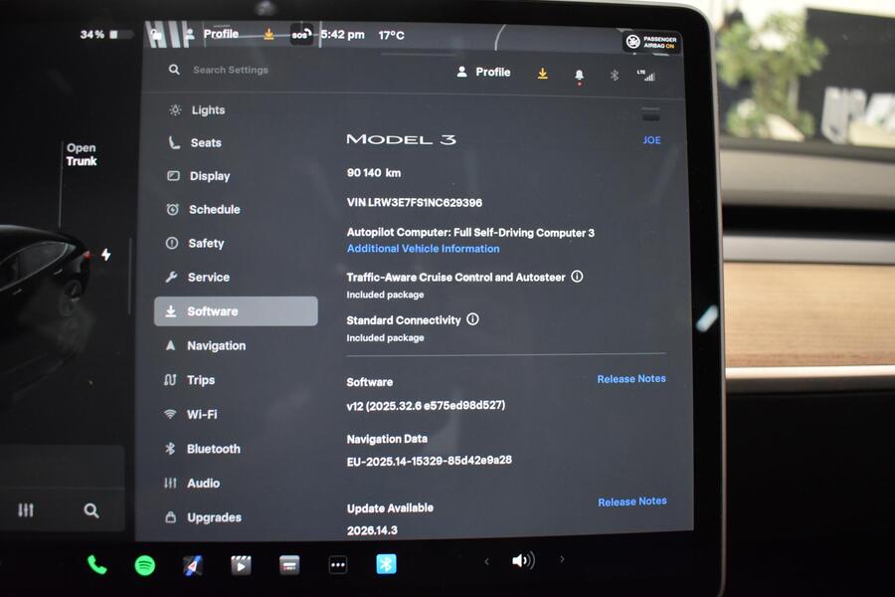Tap the charging lightning bolt icon
The image size is (895, 597).
[x=106, y=255]
